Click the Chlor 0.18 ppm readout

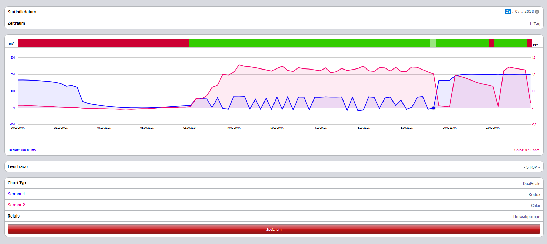[x=527, y=150]
